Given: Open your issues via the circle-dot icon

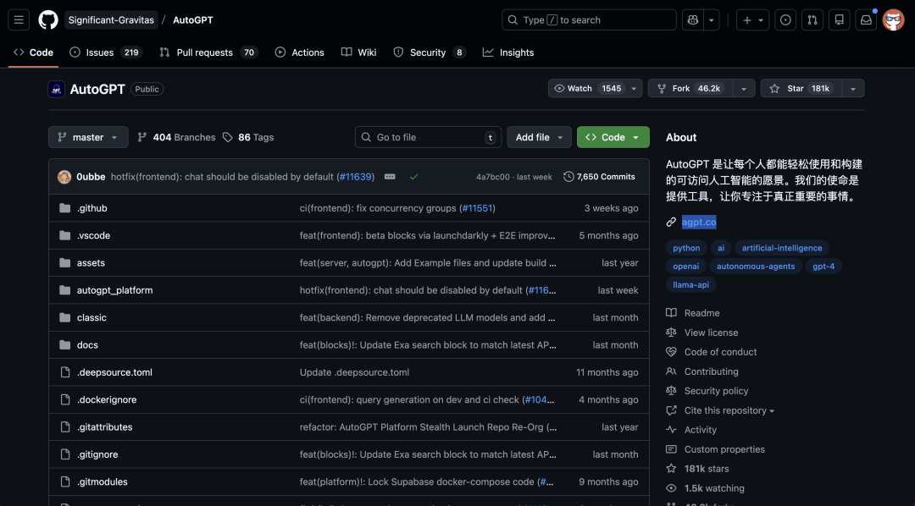Looking at the screenshot, I should (785, 19).
